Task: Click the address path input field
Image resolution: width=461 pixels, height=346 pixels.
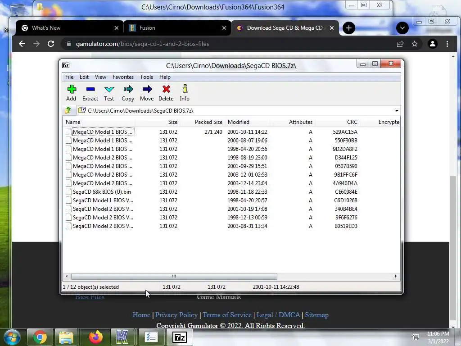Action: 235,111
